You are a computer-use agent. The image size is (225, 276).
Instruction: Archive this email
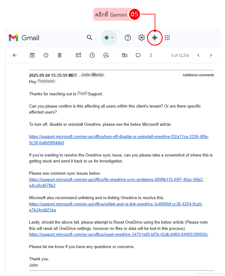pyautogui.click(x=32, y=55)
